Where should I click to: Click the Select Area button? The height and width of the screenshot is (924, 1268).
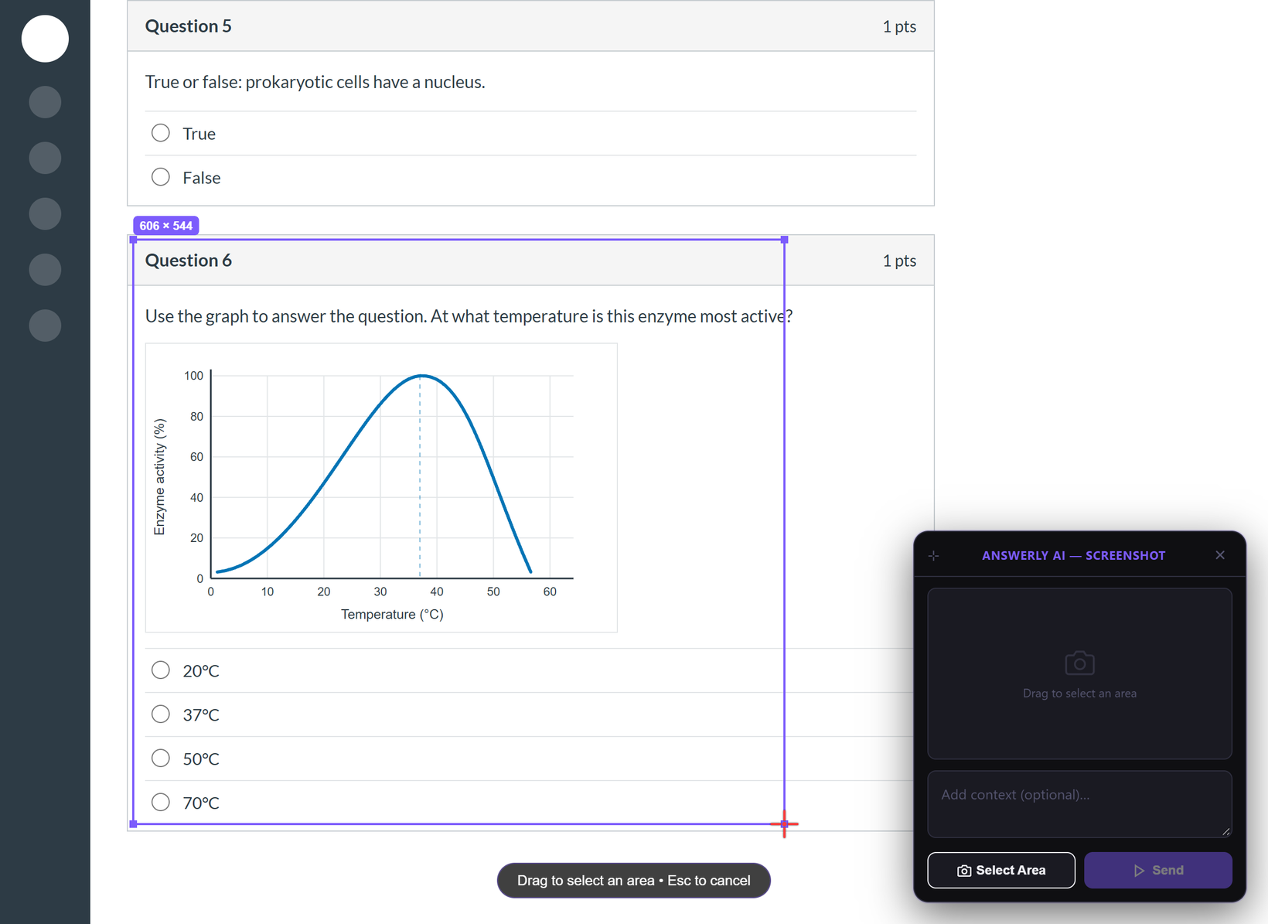[x=1001, y=871]
